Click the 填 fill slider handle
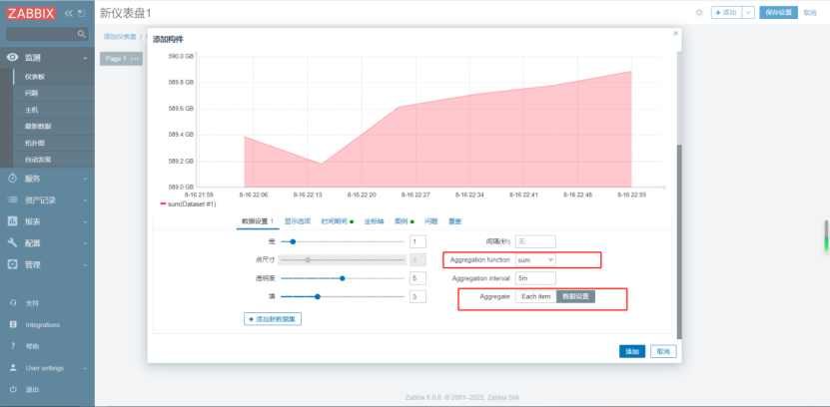 [x=317, y=296]
